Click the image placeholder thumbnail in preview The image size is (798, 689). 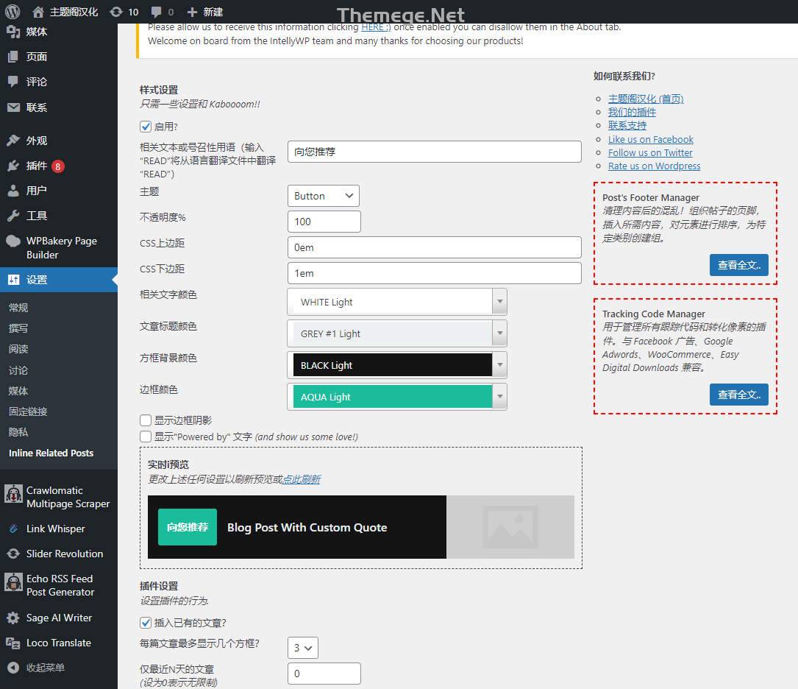[510, 527]
